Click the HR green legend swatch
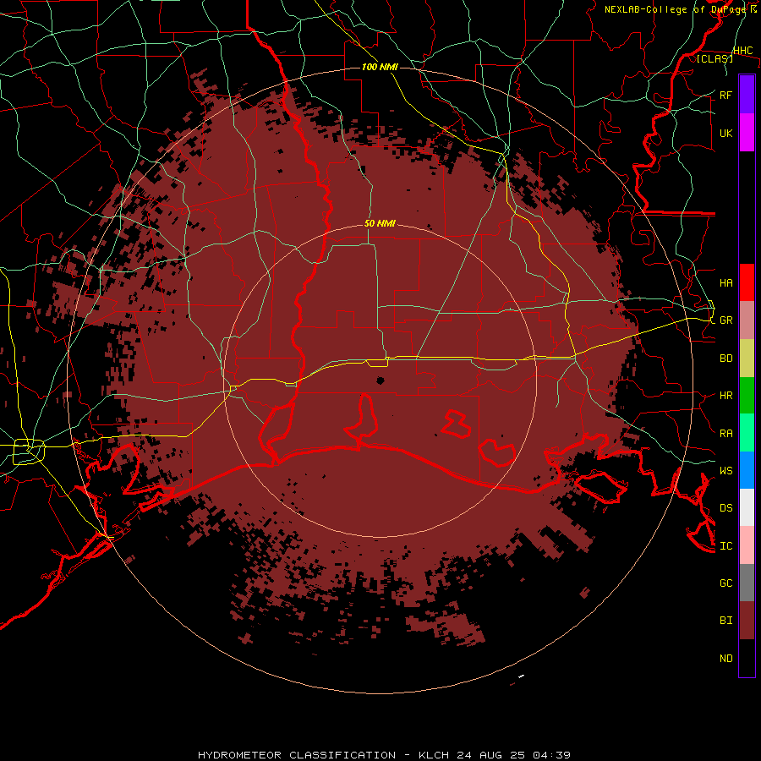This screenshot has width=761, height=761. point(747,395)
